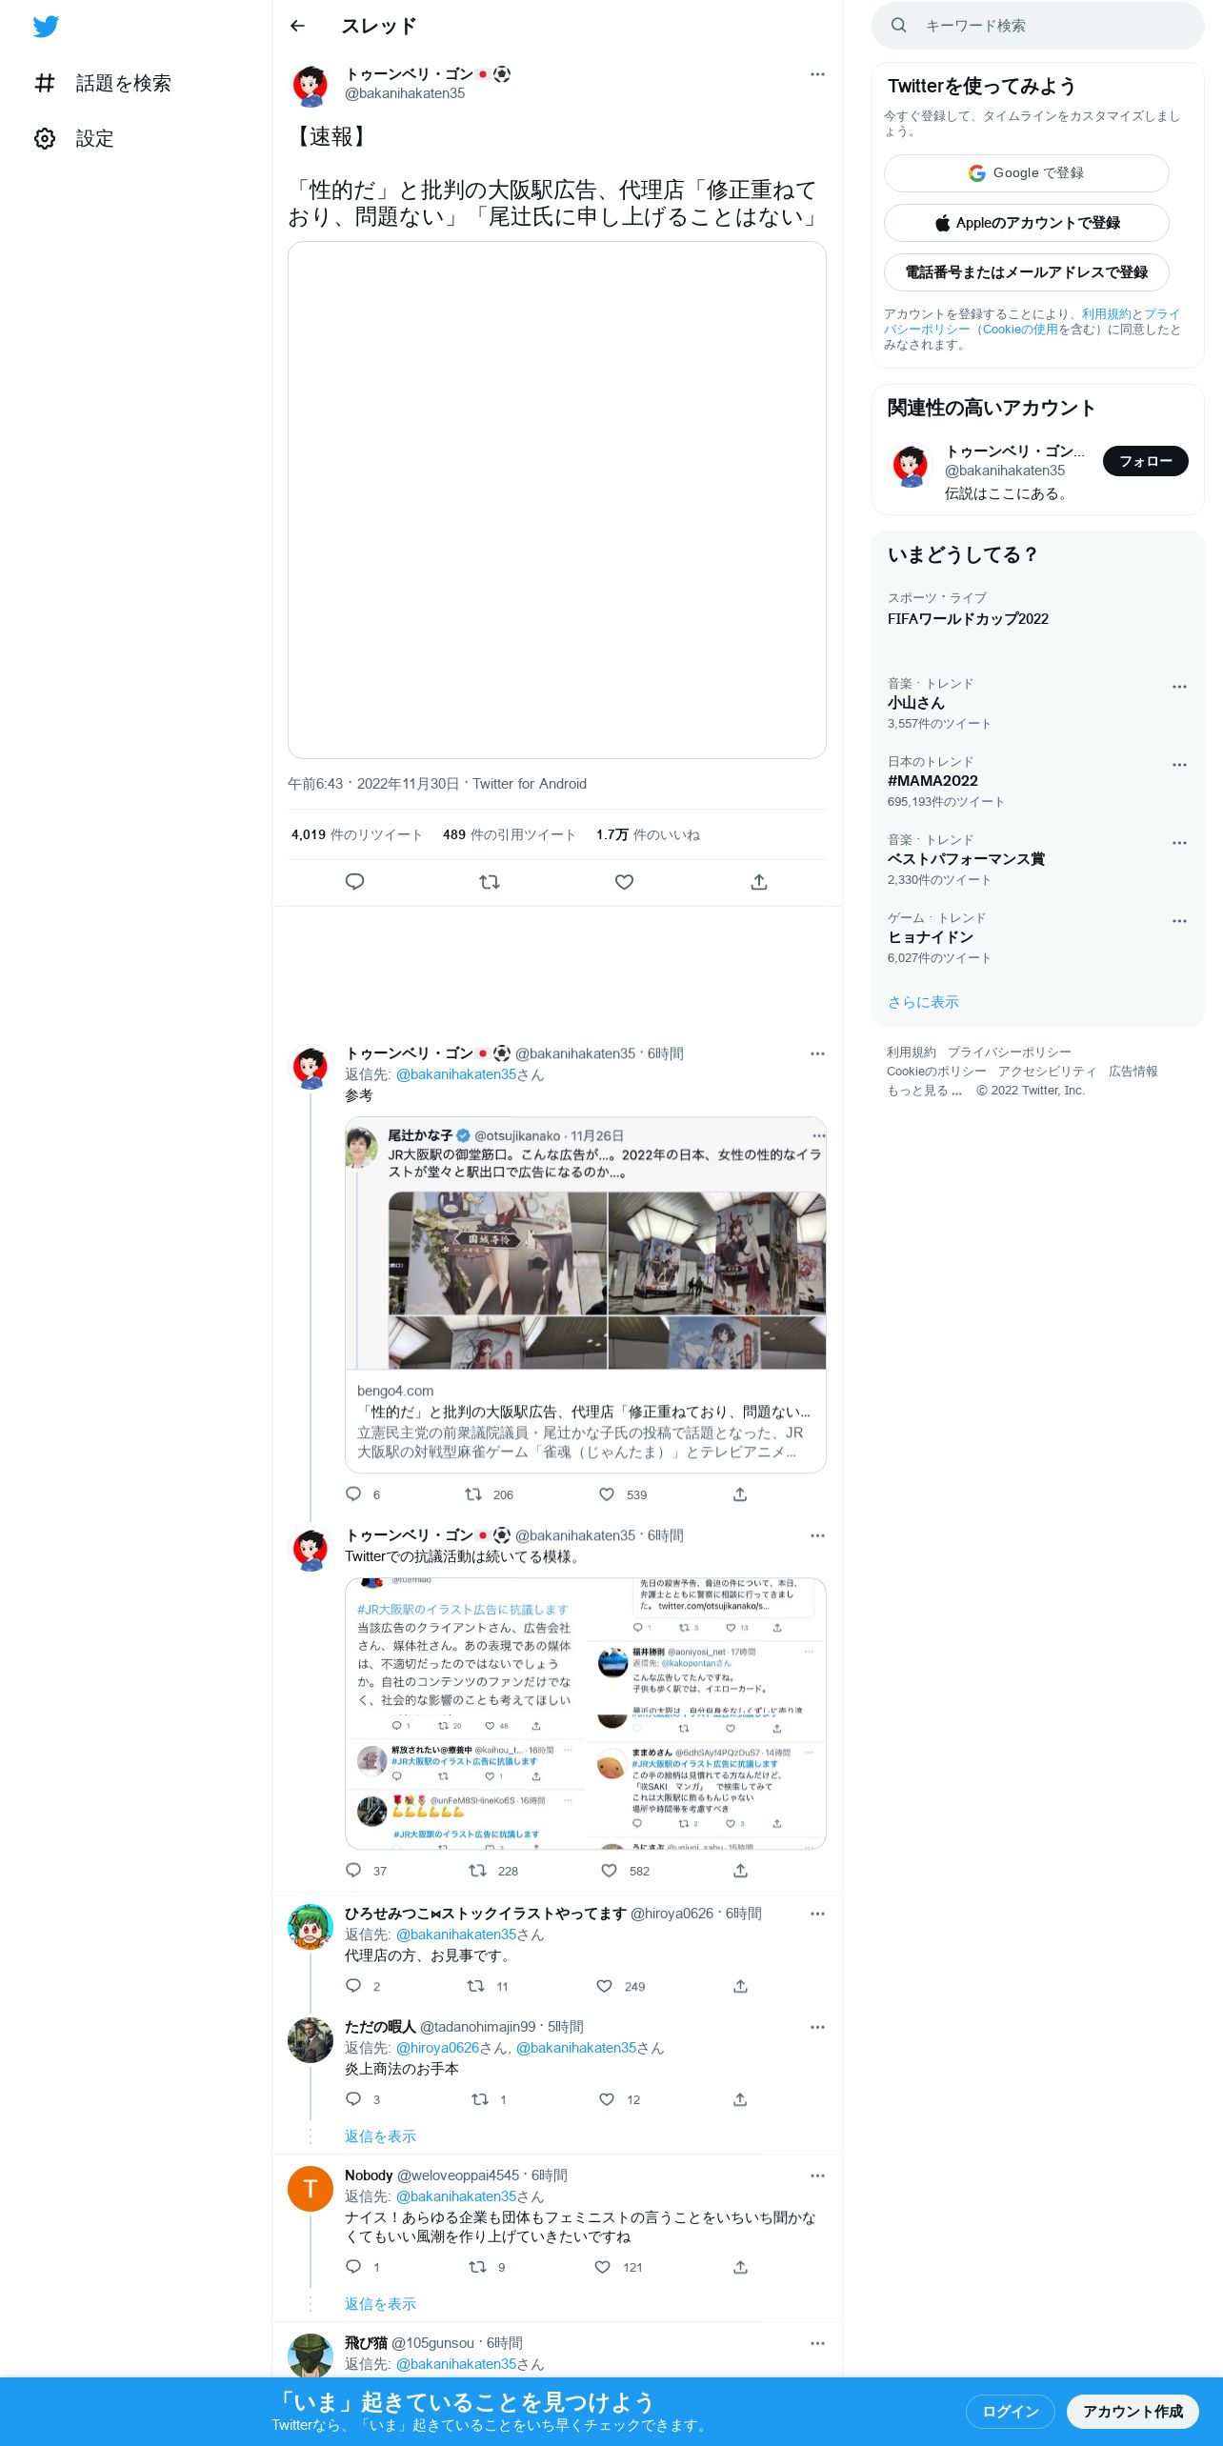
Task: Share Nobody's reply
Action: 740,2267
